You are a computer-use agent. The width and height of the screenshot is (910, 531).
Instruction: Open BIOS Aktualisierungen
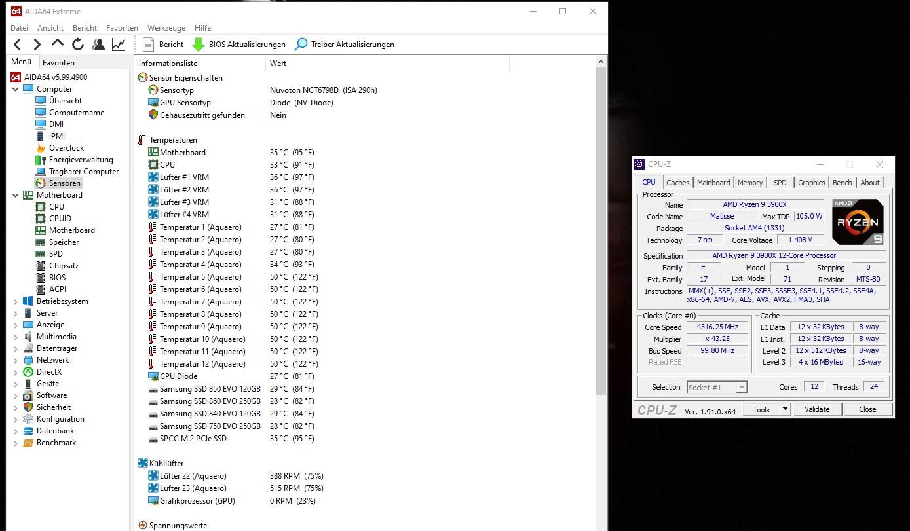coord(239,45)
